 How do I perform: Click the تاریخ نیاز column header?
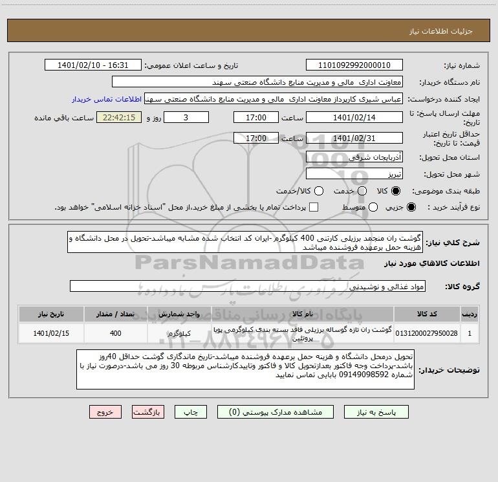click(51, 314)
